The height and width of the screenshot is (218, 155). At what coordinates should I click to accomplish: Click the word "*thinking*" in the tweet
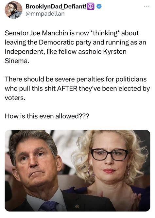[x=105, y=33]
